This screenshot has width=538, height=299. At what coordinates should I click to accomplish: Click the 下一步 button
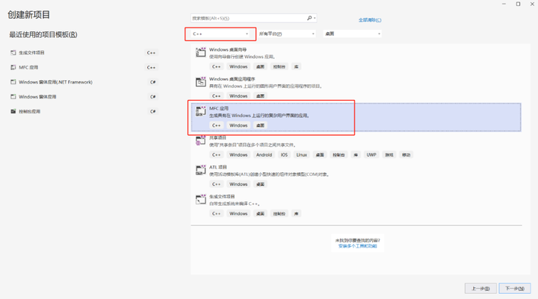pos(515,289)
